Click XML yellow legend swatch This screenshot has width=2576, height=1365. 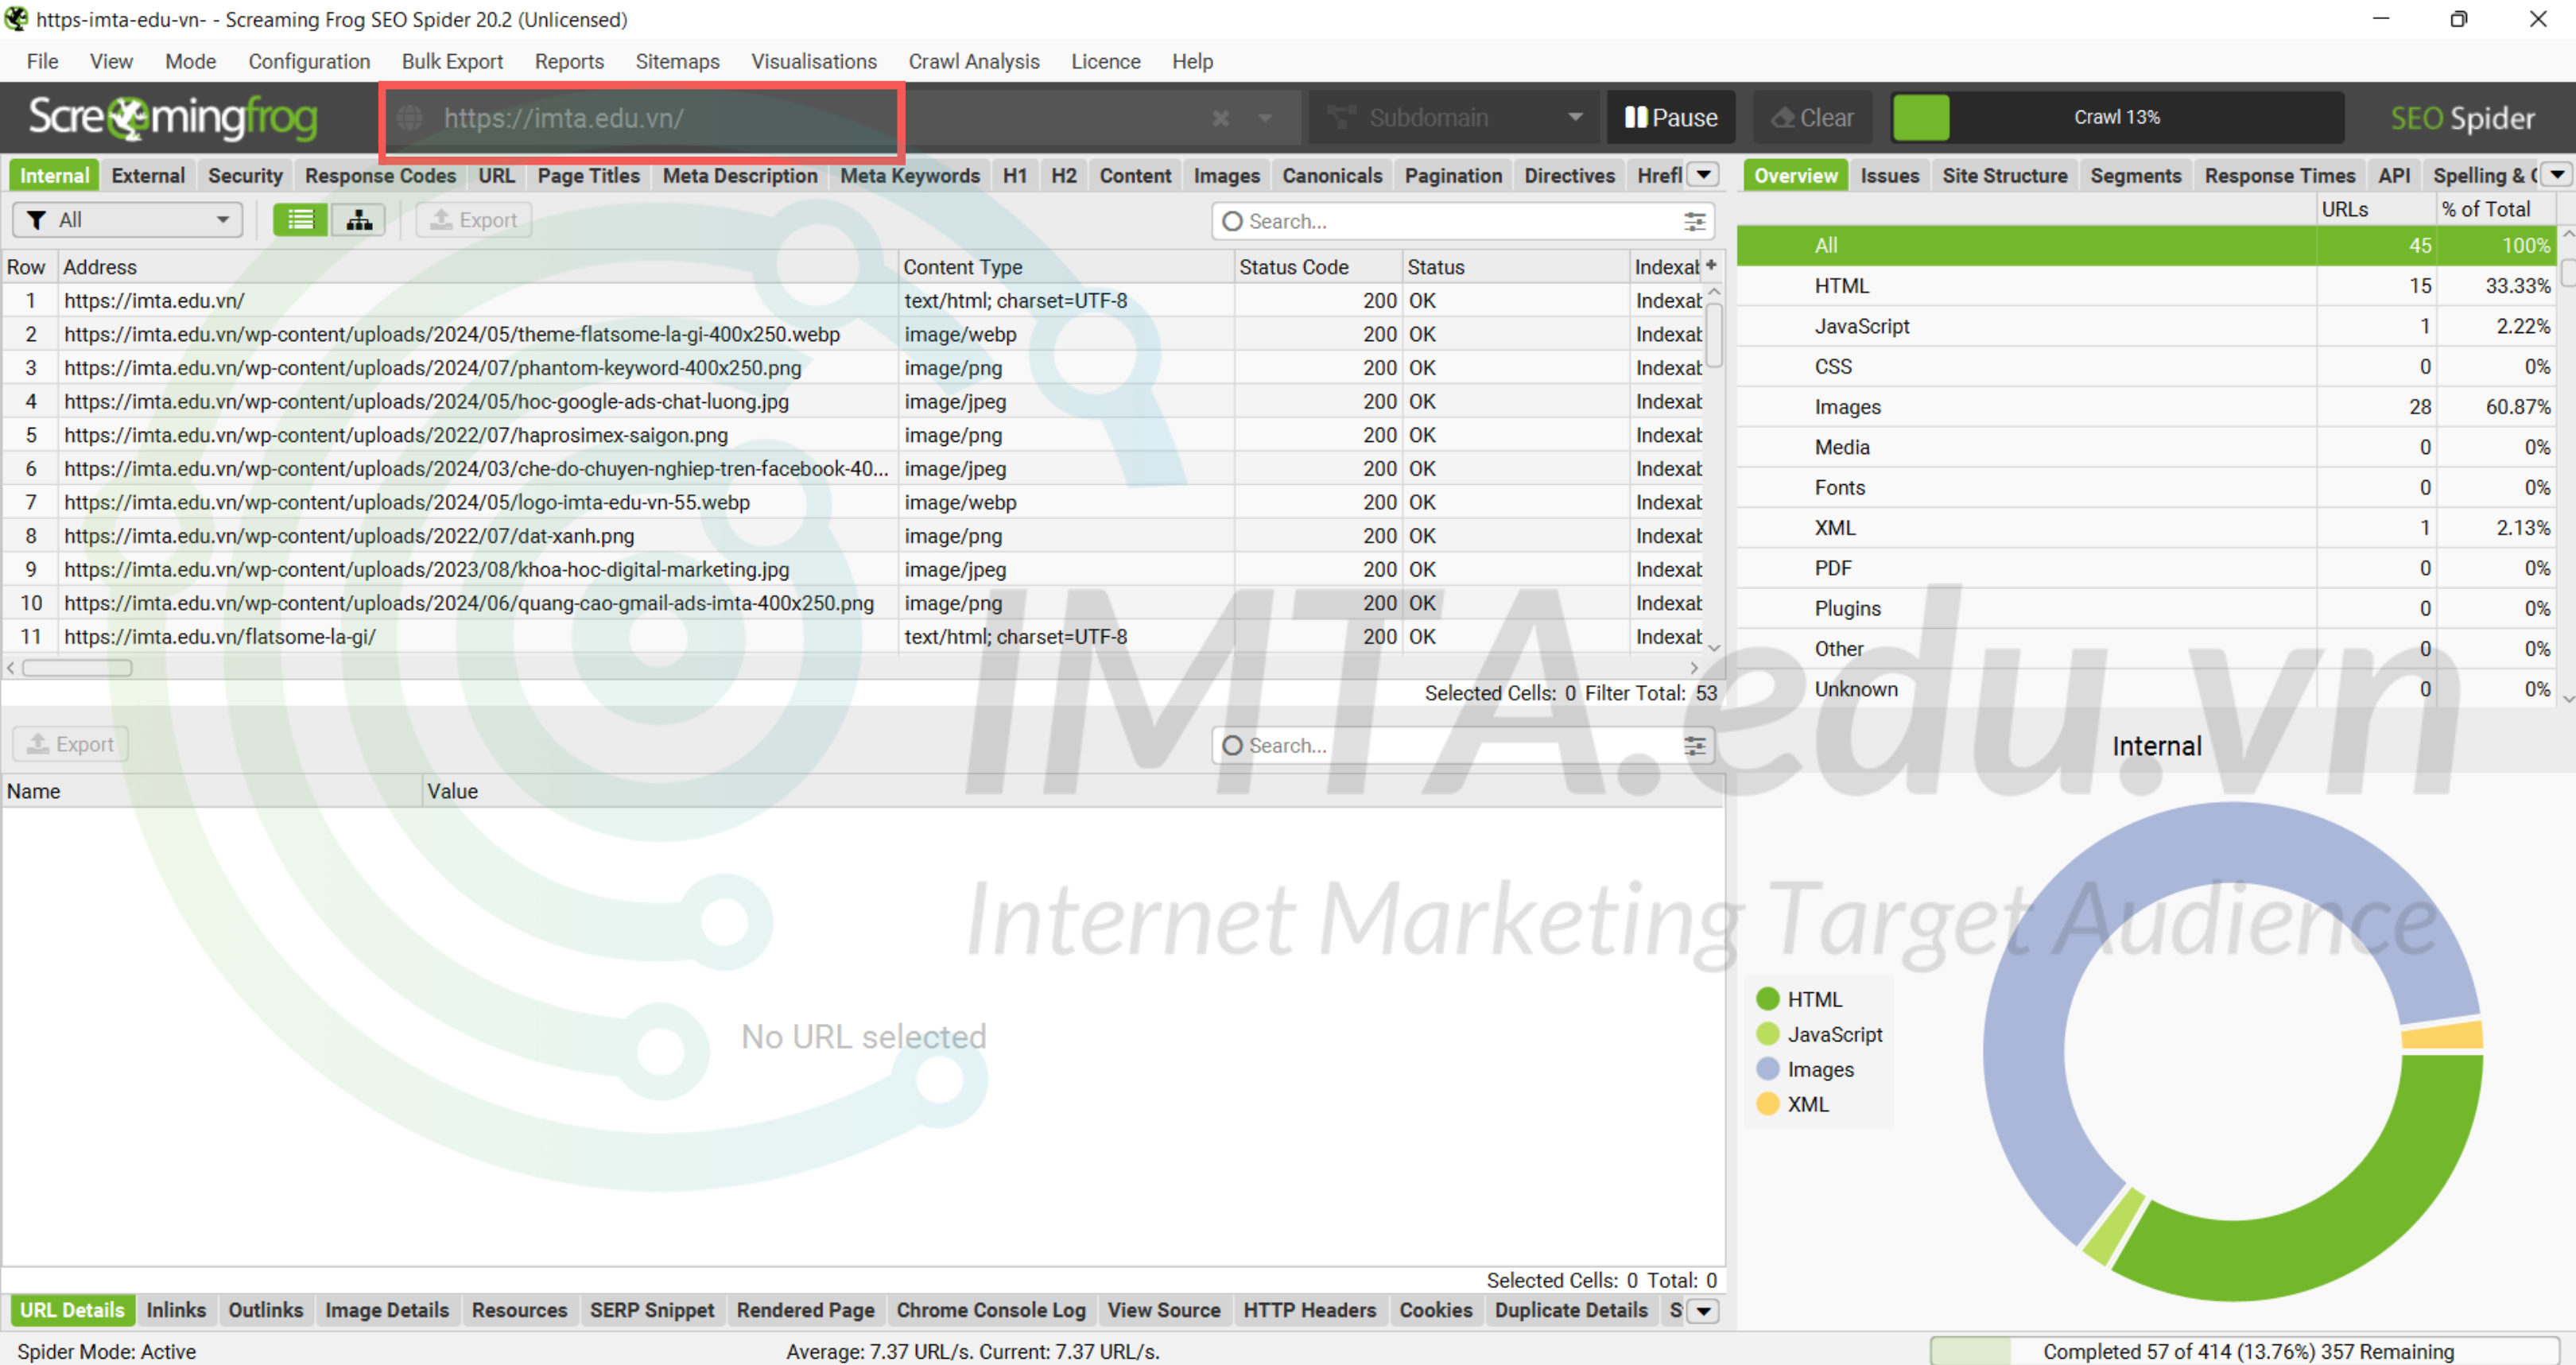tap(1767, 1104)
